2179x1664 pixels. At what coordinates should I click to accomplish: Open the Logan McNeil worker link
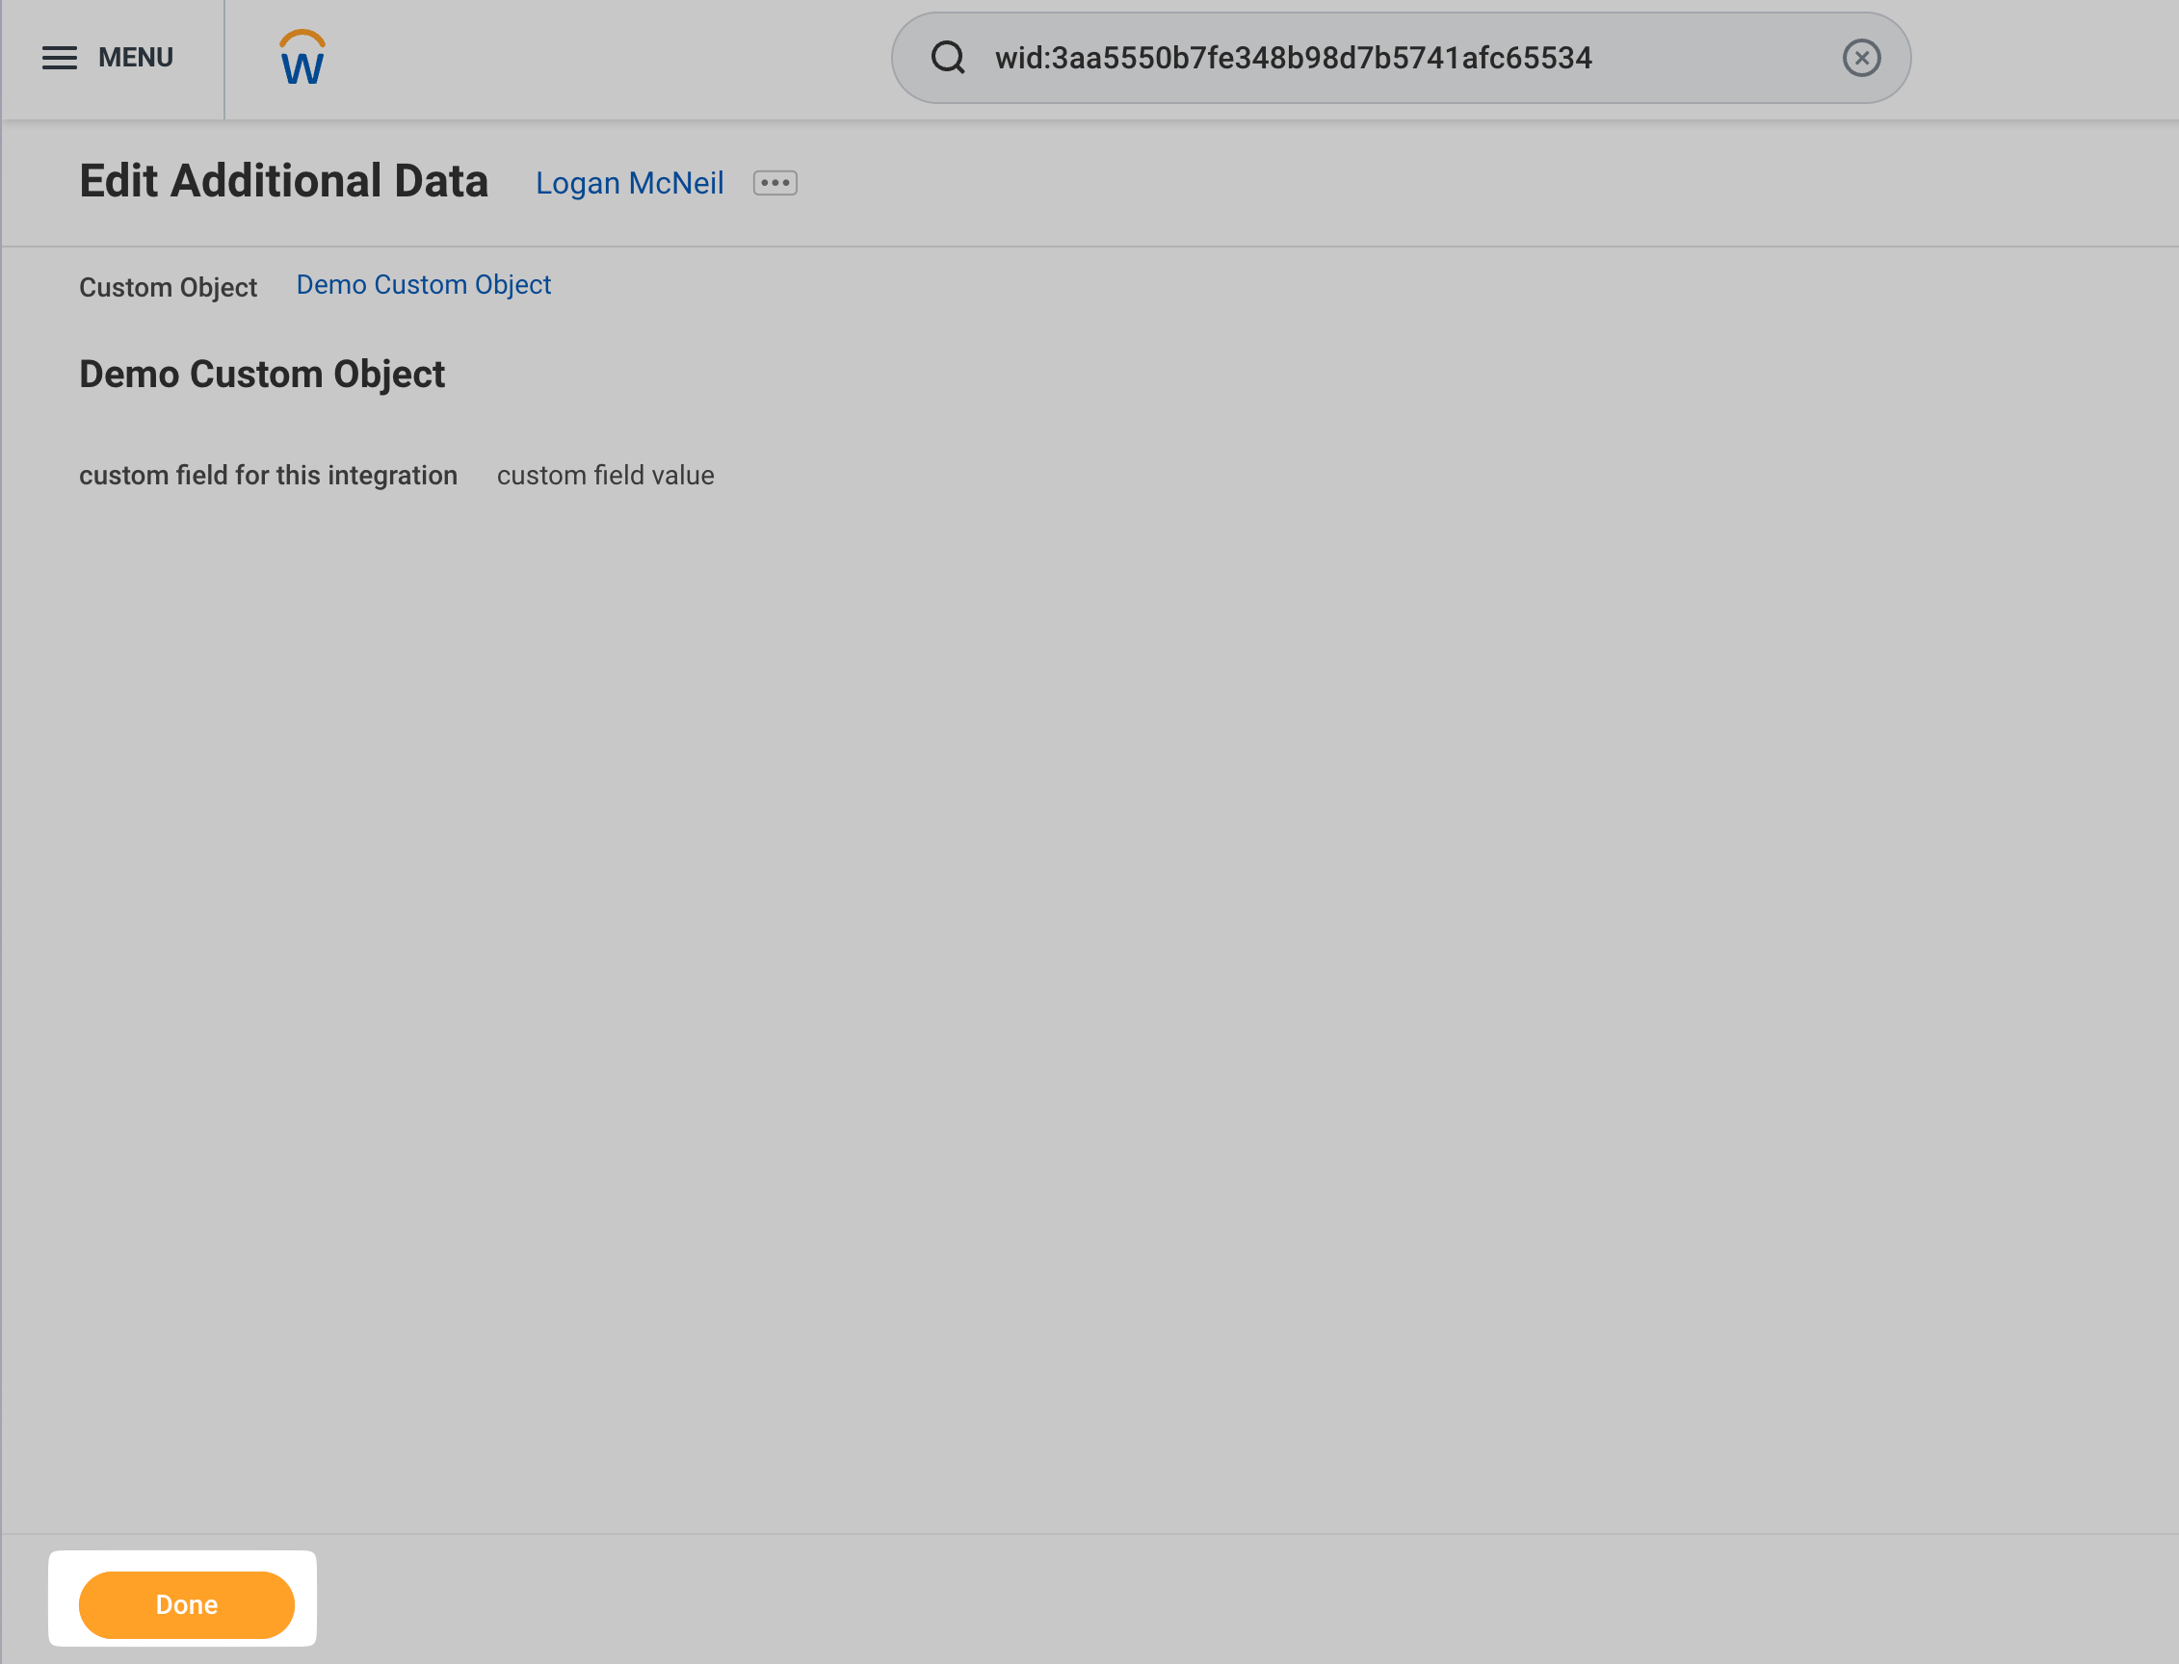pyautogui.click(x=629, y=183)
